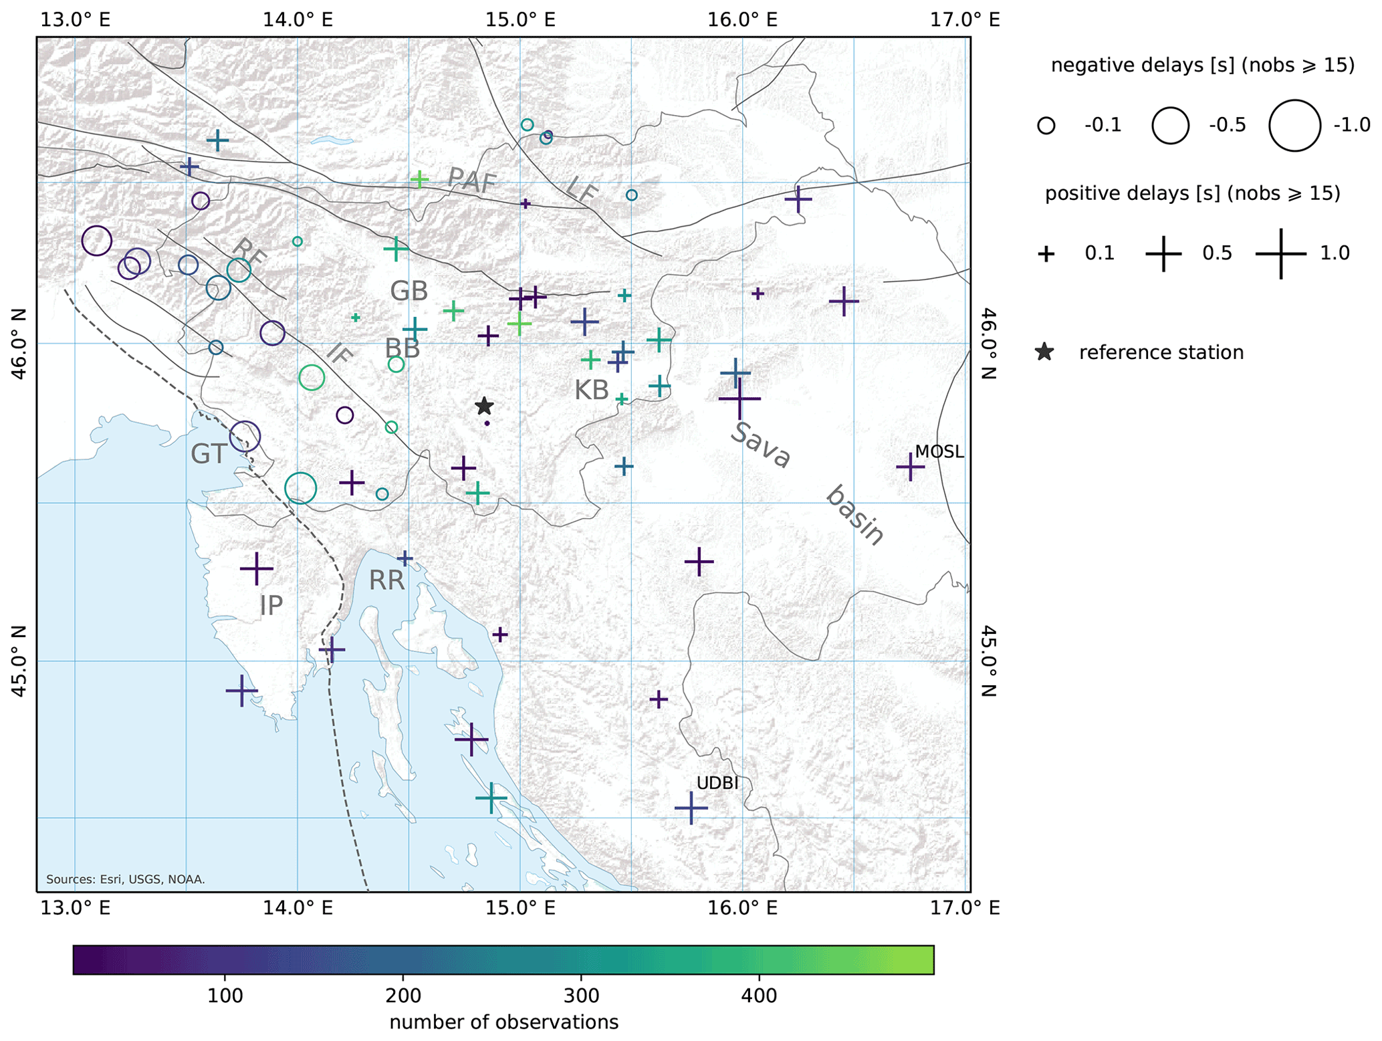
Task: Click the 0.5 positive delay legend cross
Action: [x=1163, y=253]
